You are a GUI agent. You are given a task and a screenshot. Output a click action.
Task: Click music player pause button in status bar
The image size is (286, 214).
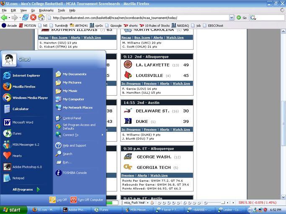tap(169, 203)
